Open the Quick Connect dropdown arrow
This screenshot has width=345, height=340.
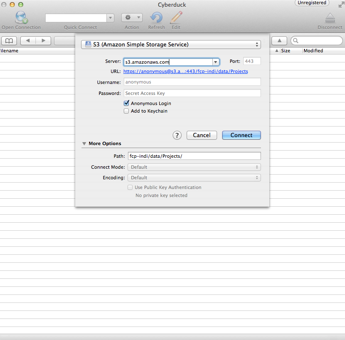(111, 18)
